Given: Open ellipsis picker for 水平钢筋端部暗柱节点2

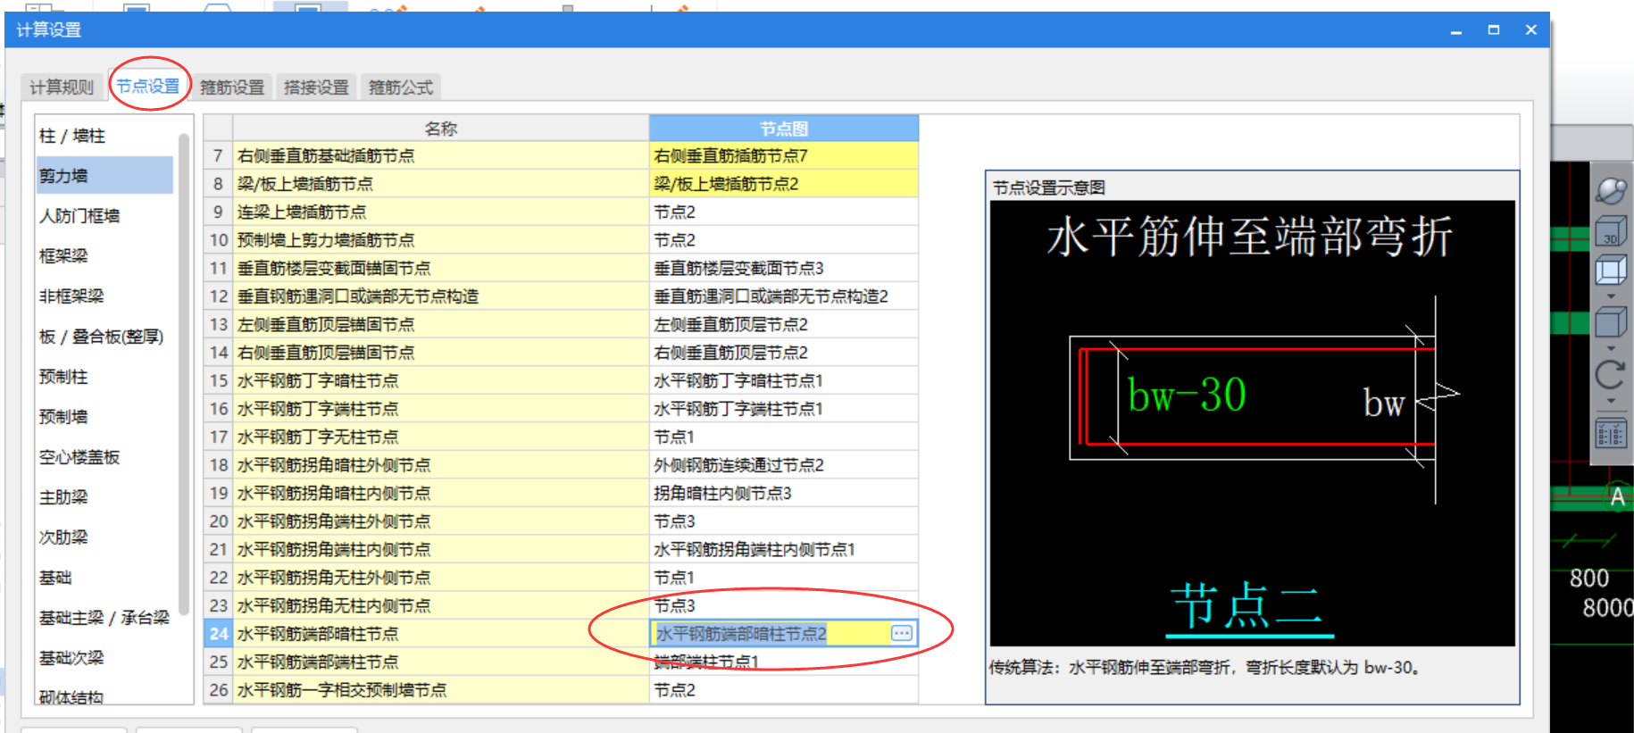Looking at the screenshot, I should coord(902,633).
